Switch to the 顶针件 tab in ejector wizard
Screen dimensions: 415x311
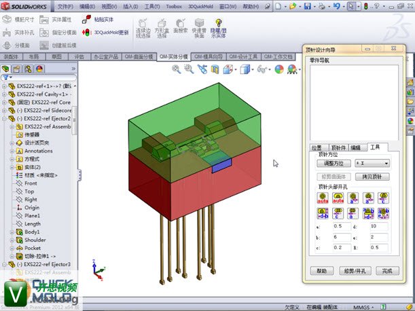338,148
